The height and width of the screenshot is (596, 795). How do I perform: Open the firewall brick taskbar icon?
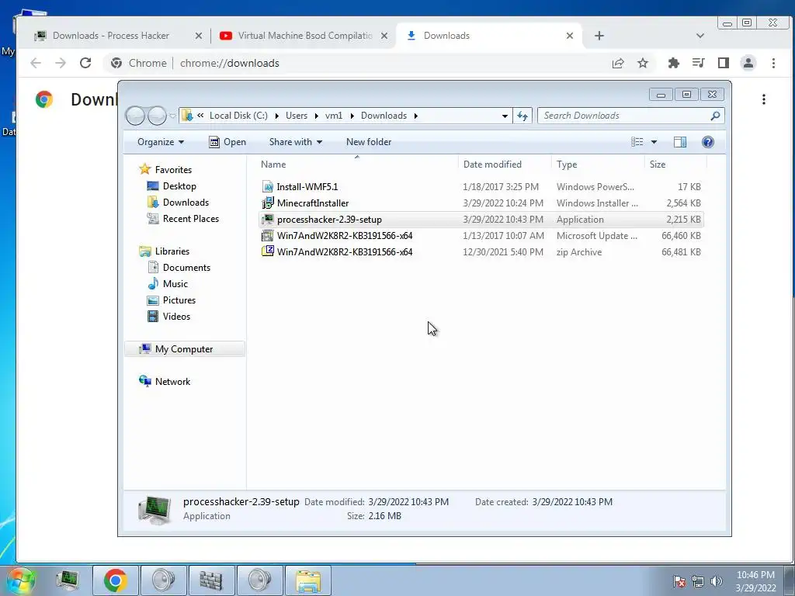[211, 580]
